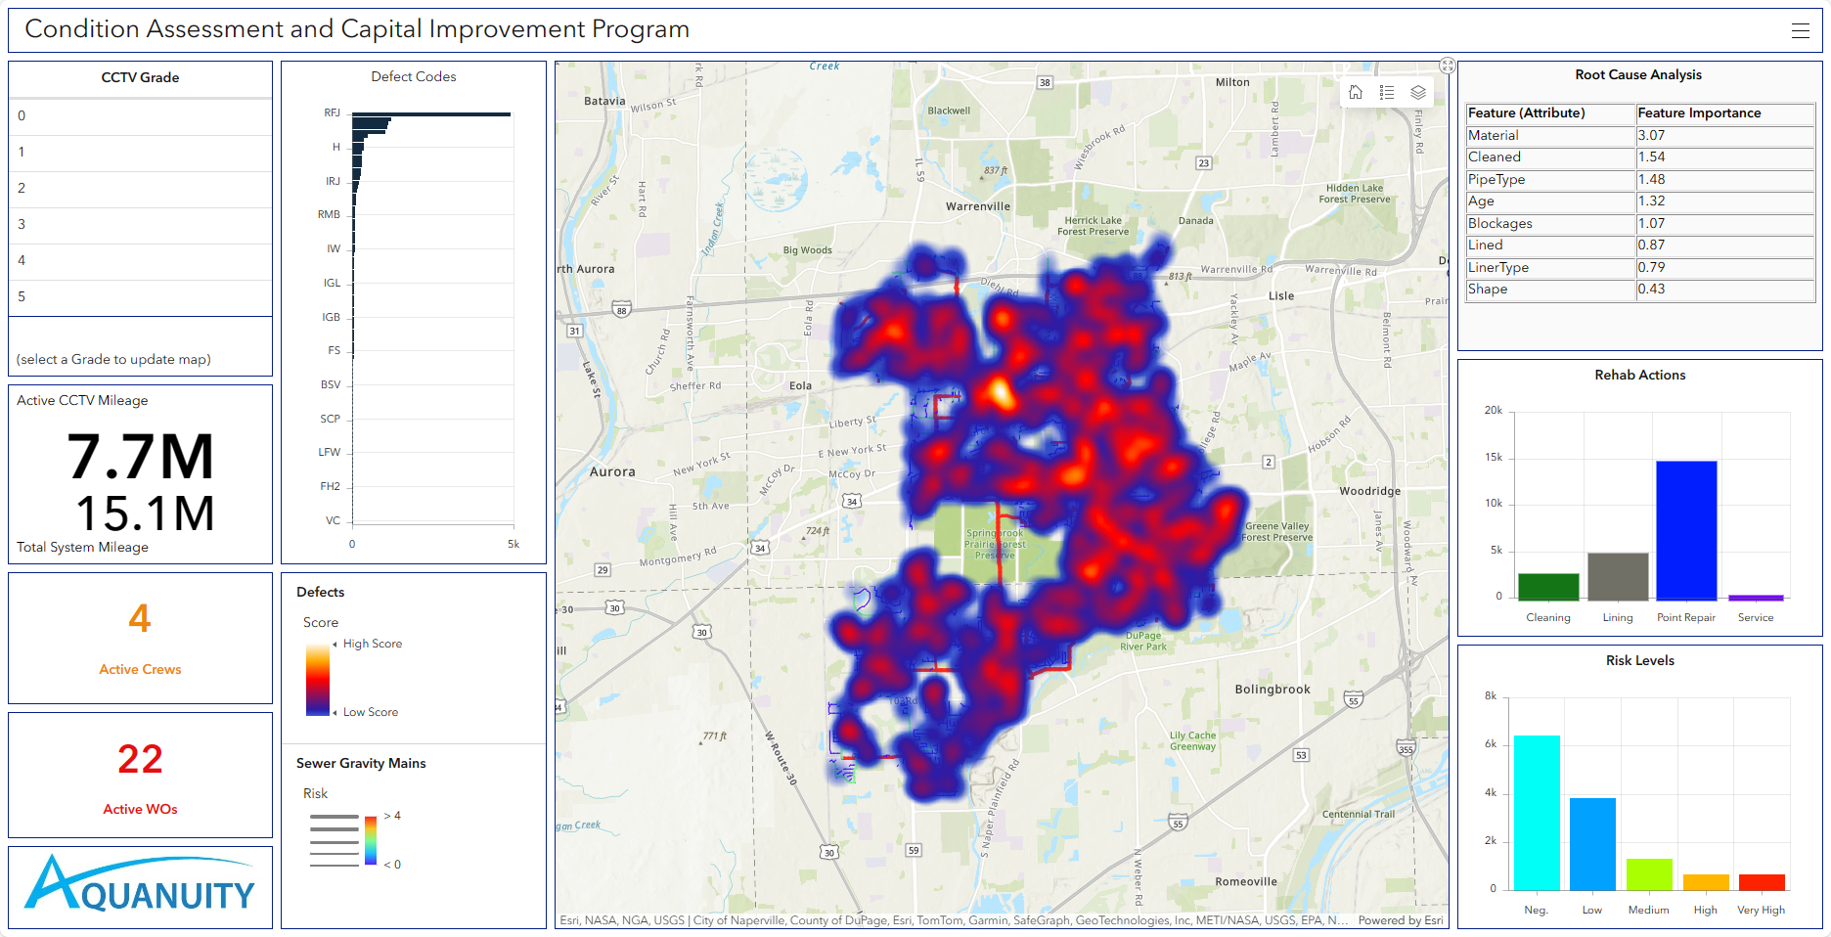Open the map Legend icon
The width and height of the screenshot is (1831, 937).
tap(1387, 93)
